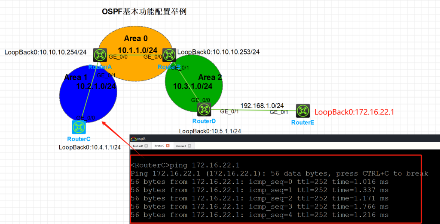The width and height of the screenshot is (440, 224).
Task: Select the RouterD router icon
Action: [x=204, y=109]
